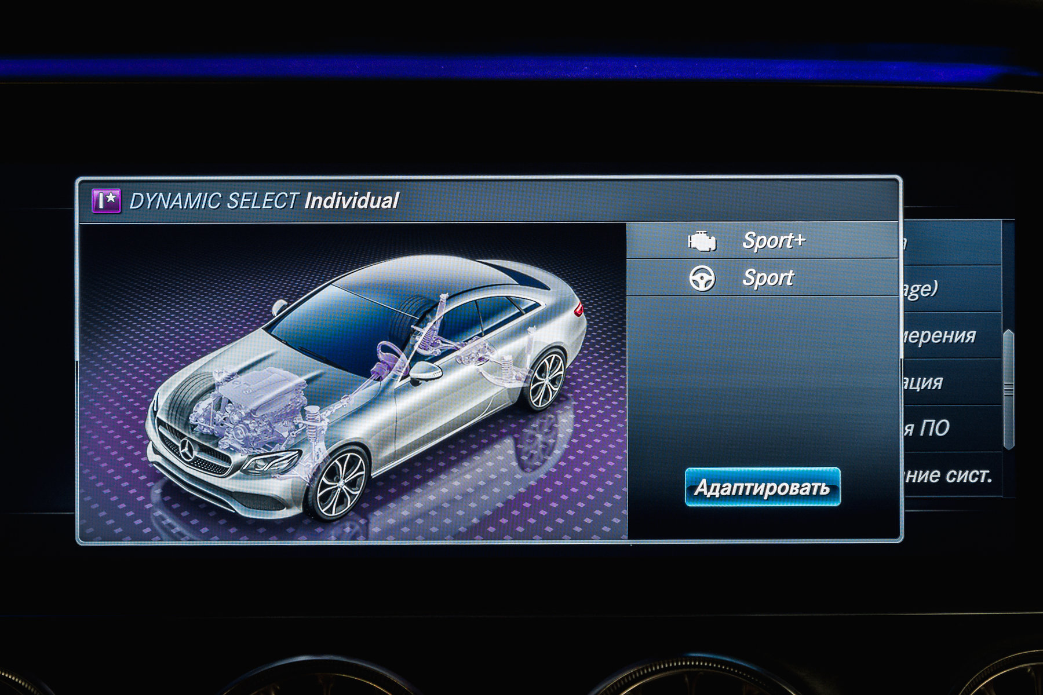Select background menu item ending in 'сист.'
Image resolution: width=1043 pixels, height=695 pixels.
click(x=951, y=475)
